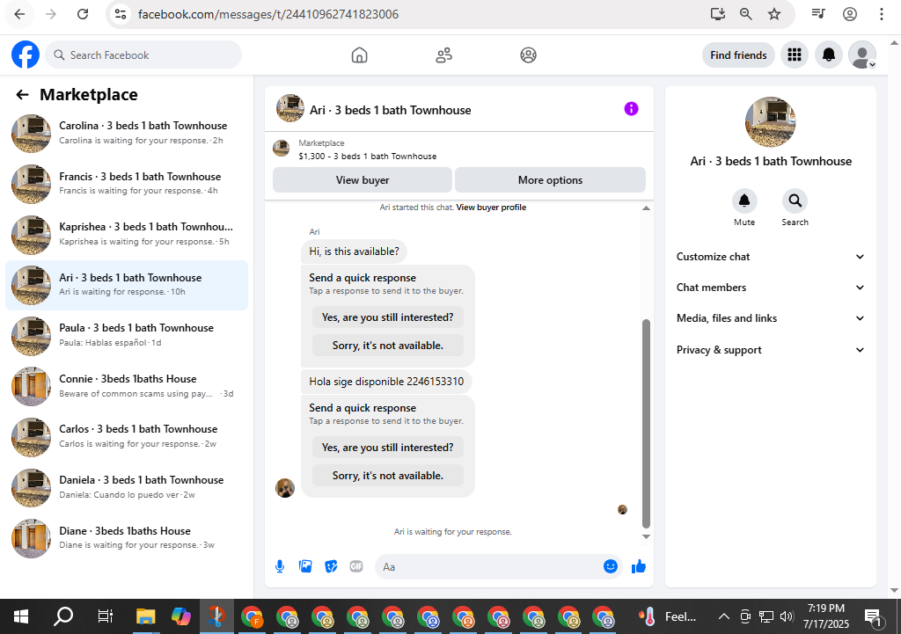Go to the Home feed icon
Image resolution: width=901 pixels, height=634 pixels.
(x=359, y=55)
